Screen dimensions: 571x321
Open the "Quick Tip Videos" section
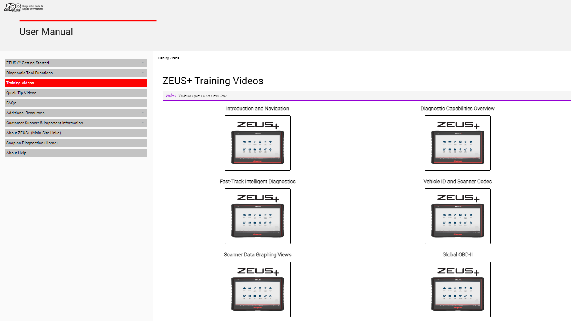pyautogui.click(x=76, y=93)
